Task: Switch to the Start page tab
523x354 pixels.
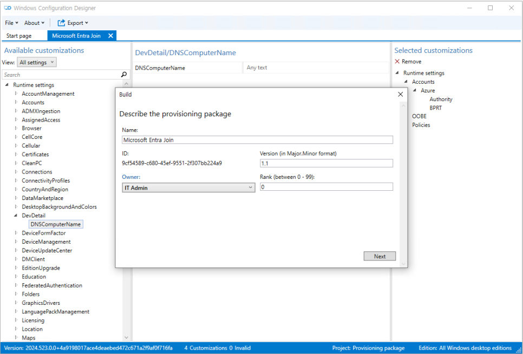Action: pyautogui.click(x=18, y=36)
